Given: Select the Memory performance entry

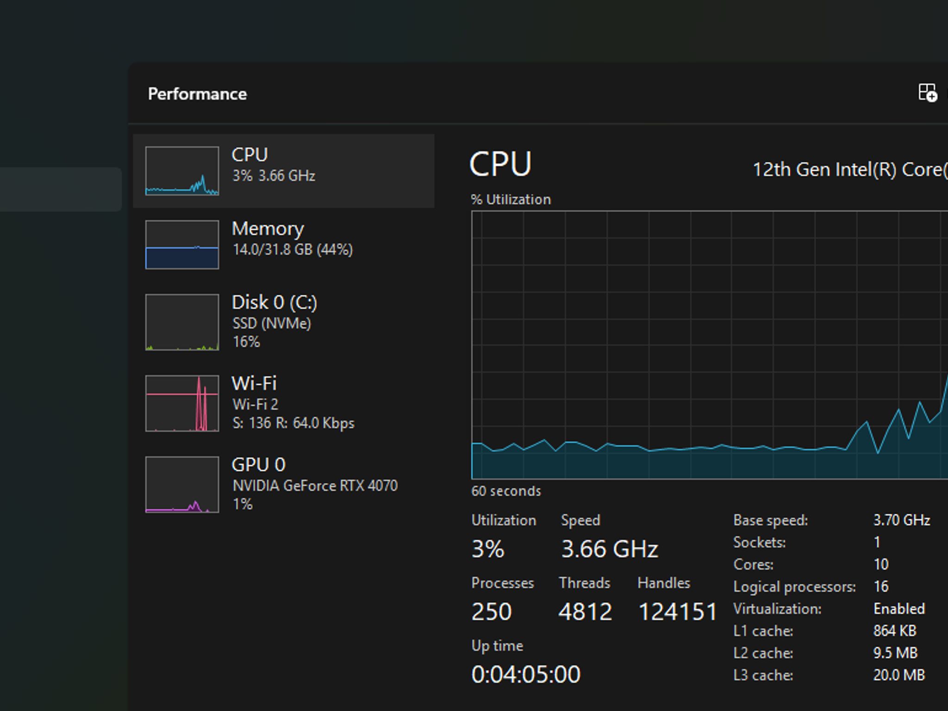Looking at the screenshot, I should point(283,244).
